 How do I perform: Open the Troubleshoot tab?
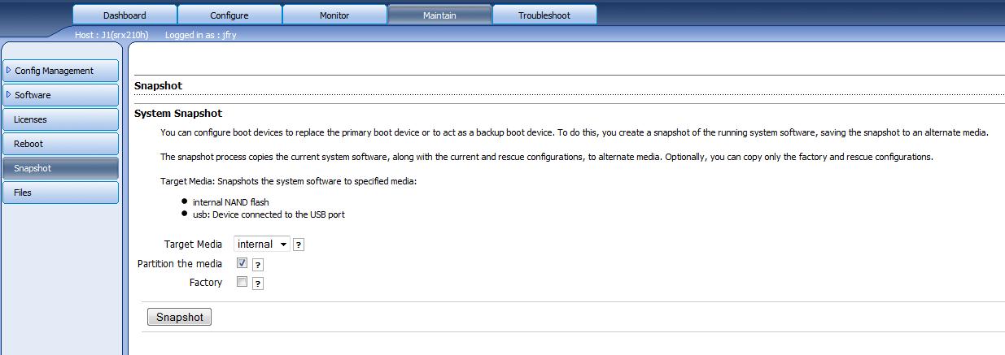[544, 15]
